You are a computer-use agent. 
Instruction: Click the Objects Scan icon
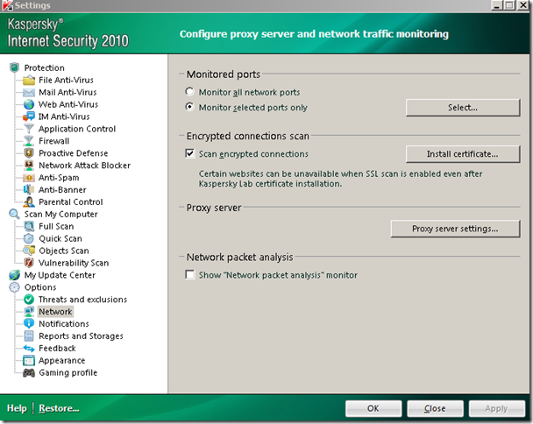pos(29,251)
